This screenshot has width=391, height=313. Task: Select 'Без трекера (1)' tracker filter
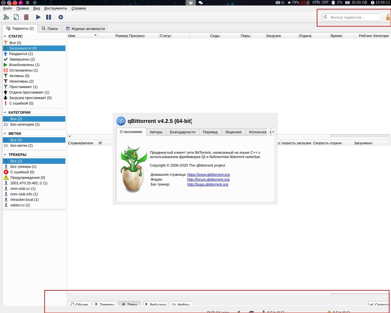[x=34, y=167]
